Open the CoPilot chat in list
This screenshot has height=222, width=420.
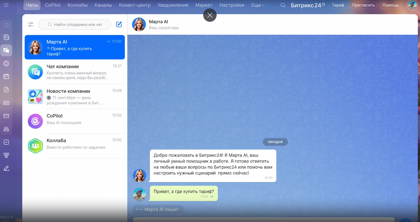click(75, 121)
